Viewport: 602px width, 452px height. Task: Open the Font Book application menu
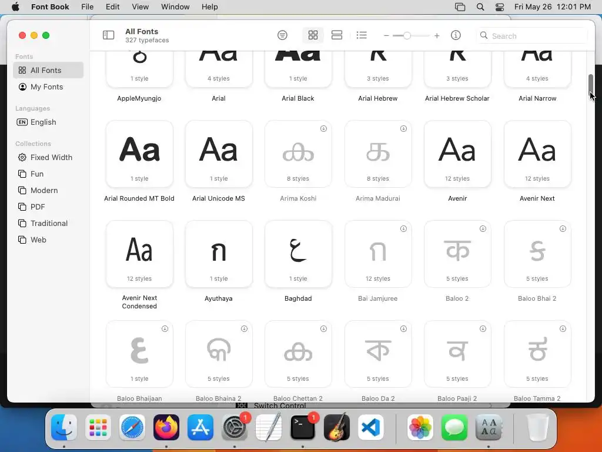coord(50,6)
